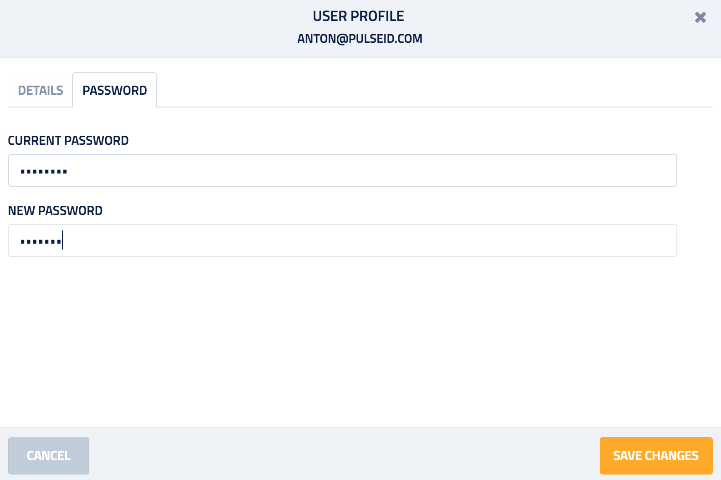Focus the New Password input field
Image resolution: width=721 pixels, height=480 pixels.
pos(343,240)
